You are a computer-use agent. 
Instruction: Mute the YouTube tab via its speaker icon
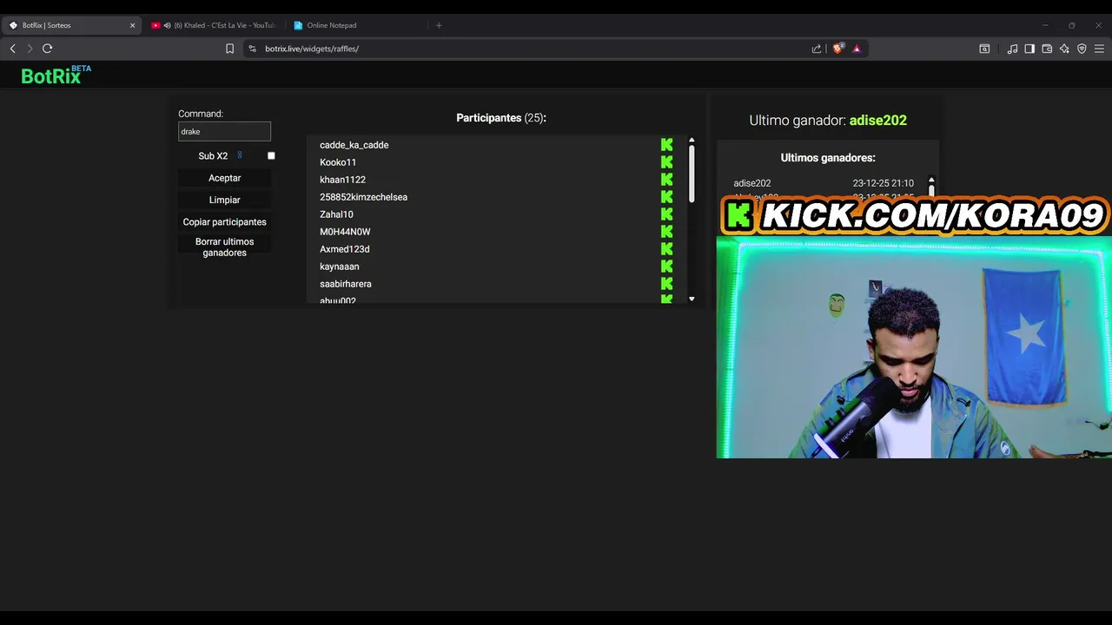[x=166, y=25]
